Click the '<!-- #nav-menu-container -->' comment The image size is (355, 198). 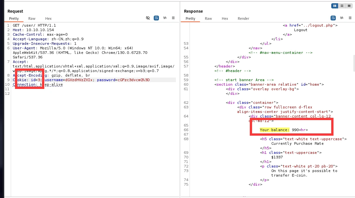(x=280, y=53)
